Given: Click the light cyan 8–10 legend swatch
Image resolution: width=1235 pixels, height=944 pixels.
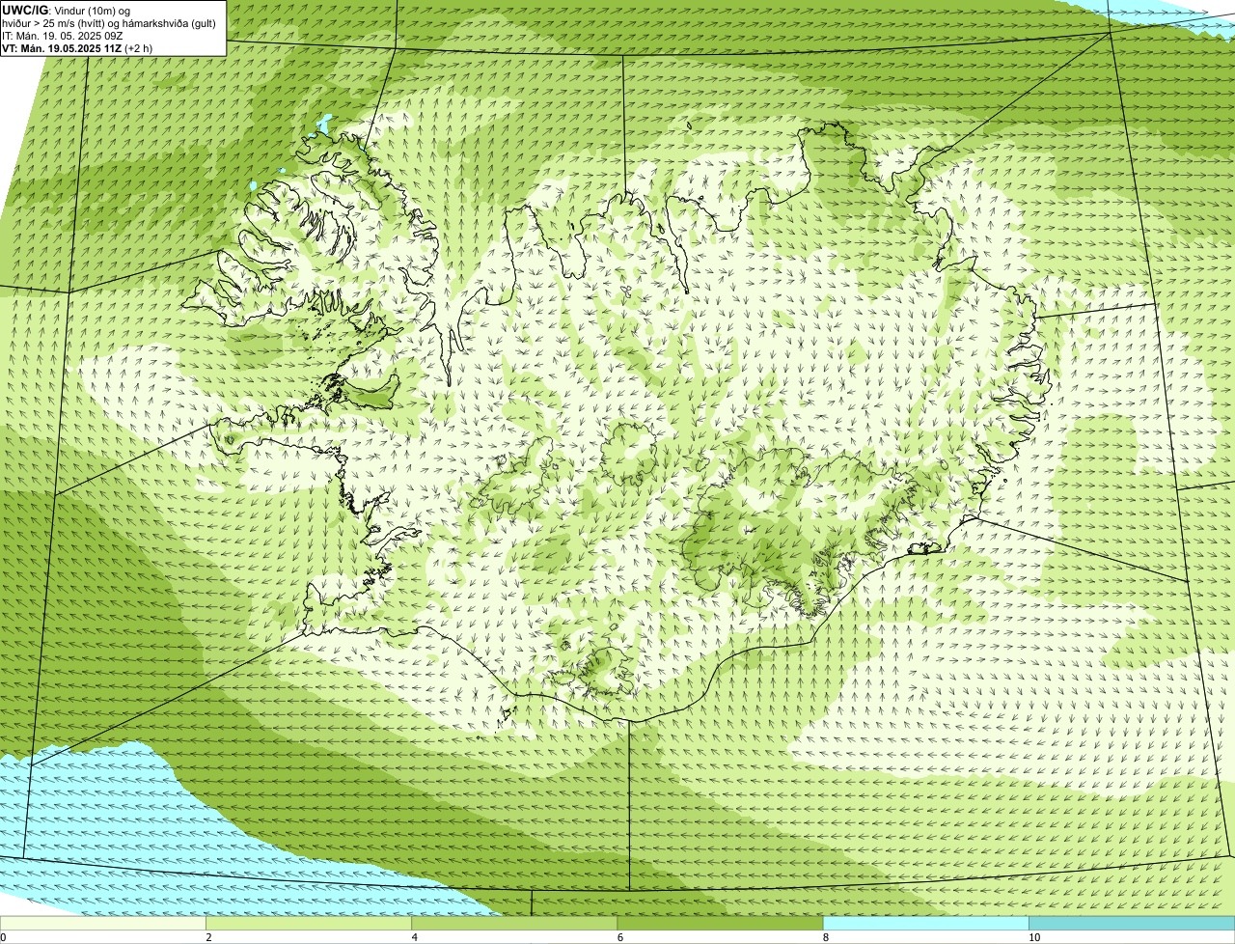Looking at the screenshot, I should coord(926,924).
